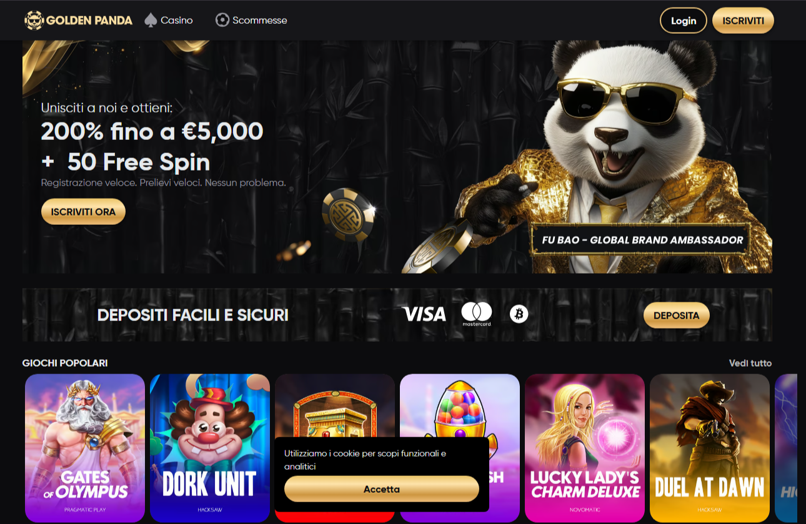Click the ISCRIVITI button in header
This screenshot has height=524, width=806.
[743, 21]
